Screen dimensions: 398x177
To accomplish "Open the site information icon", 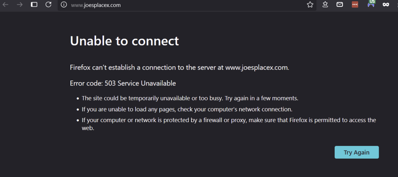I will tap(64, 5).
